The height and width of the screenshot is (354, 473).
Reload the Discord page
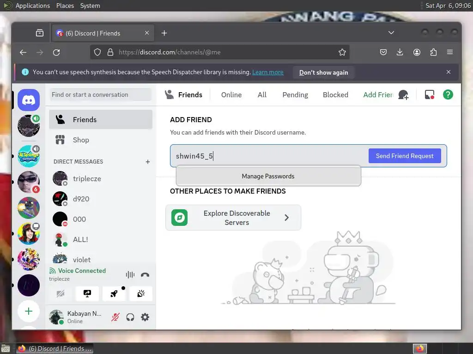(56, 53)
